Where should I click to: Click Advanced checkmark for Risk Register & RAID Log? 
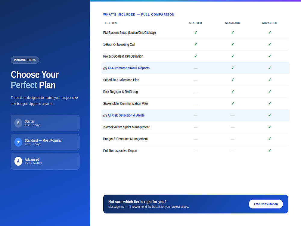click(269, 92)
